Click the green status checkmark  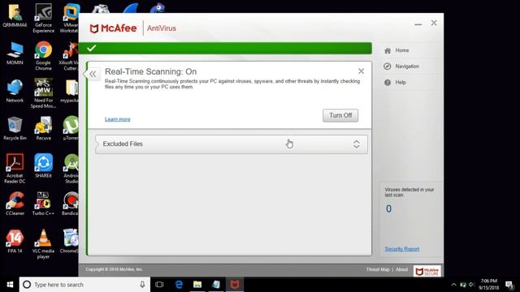(x=91, y=49)
